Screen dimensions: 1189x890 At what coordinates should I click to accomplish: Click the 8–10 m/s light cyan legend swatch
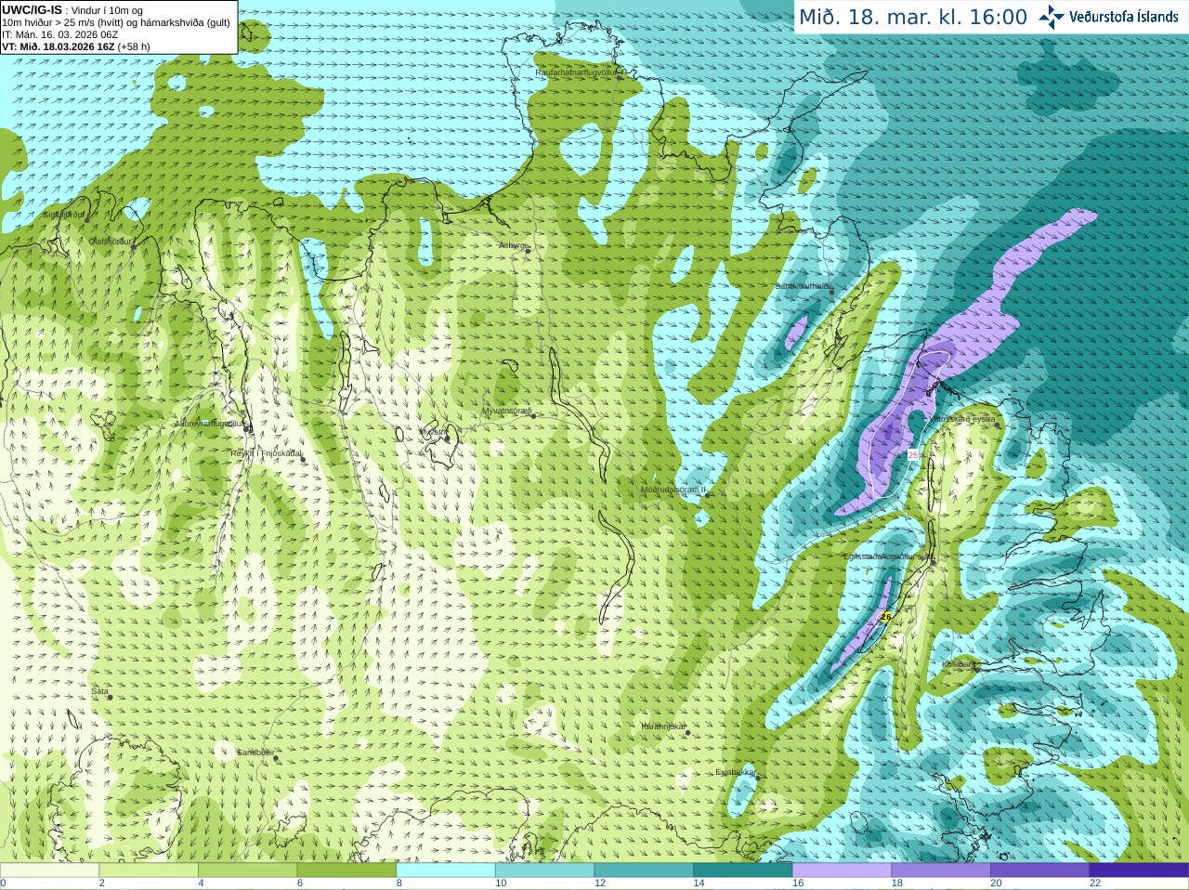click(x=446, y=870)
